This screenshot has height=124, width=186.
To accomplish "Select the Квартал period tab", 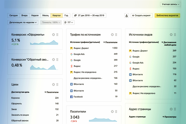I will pos(57,16).
